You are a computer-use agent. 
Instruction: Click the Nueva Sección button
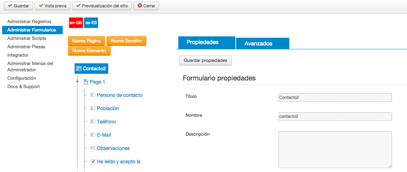pos(127,41)
